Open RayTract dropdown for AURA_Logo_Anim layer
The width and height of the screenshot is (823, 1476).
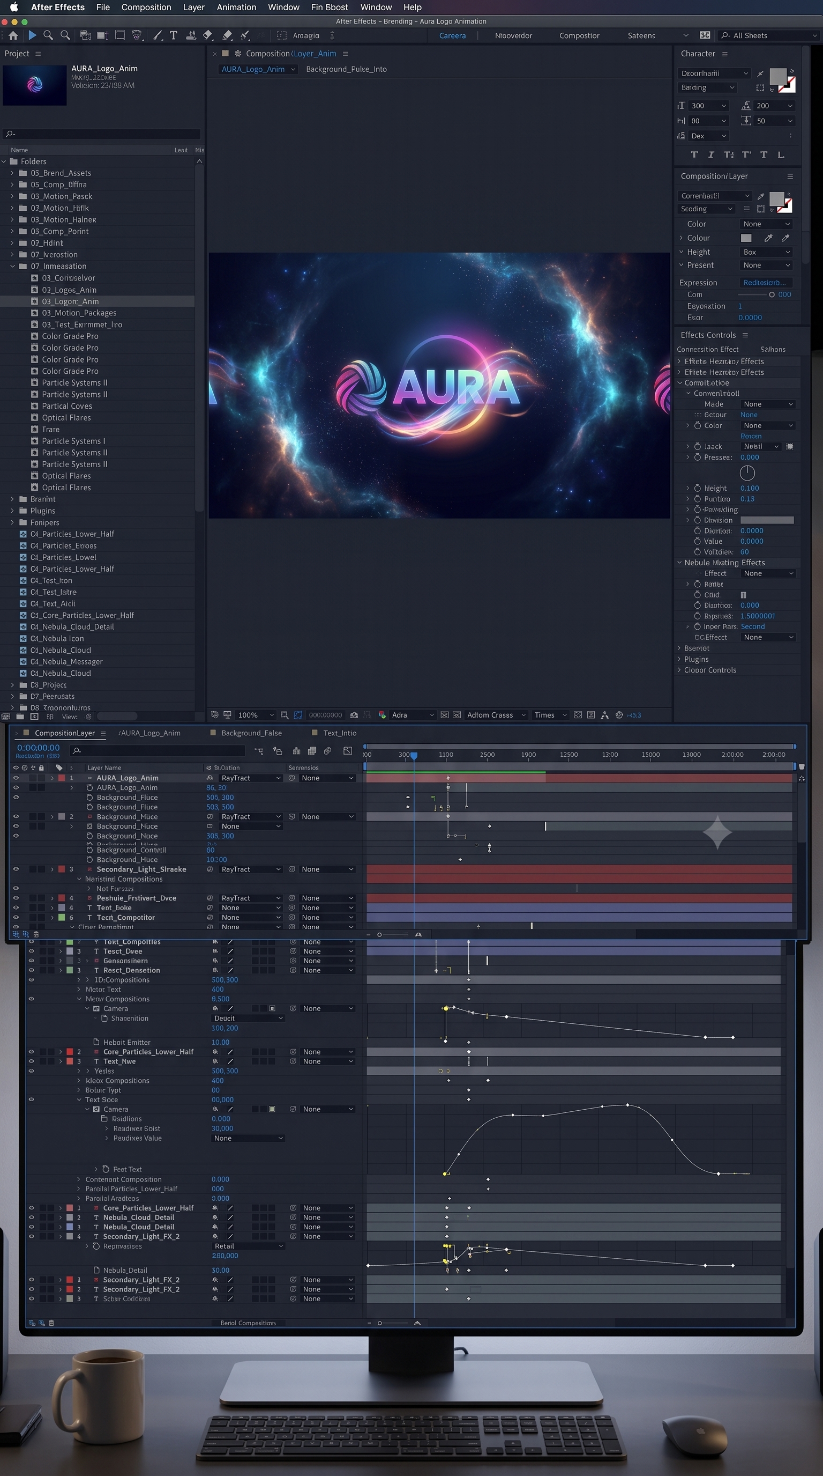click(251, 778)
